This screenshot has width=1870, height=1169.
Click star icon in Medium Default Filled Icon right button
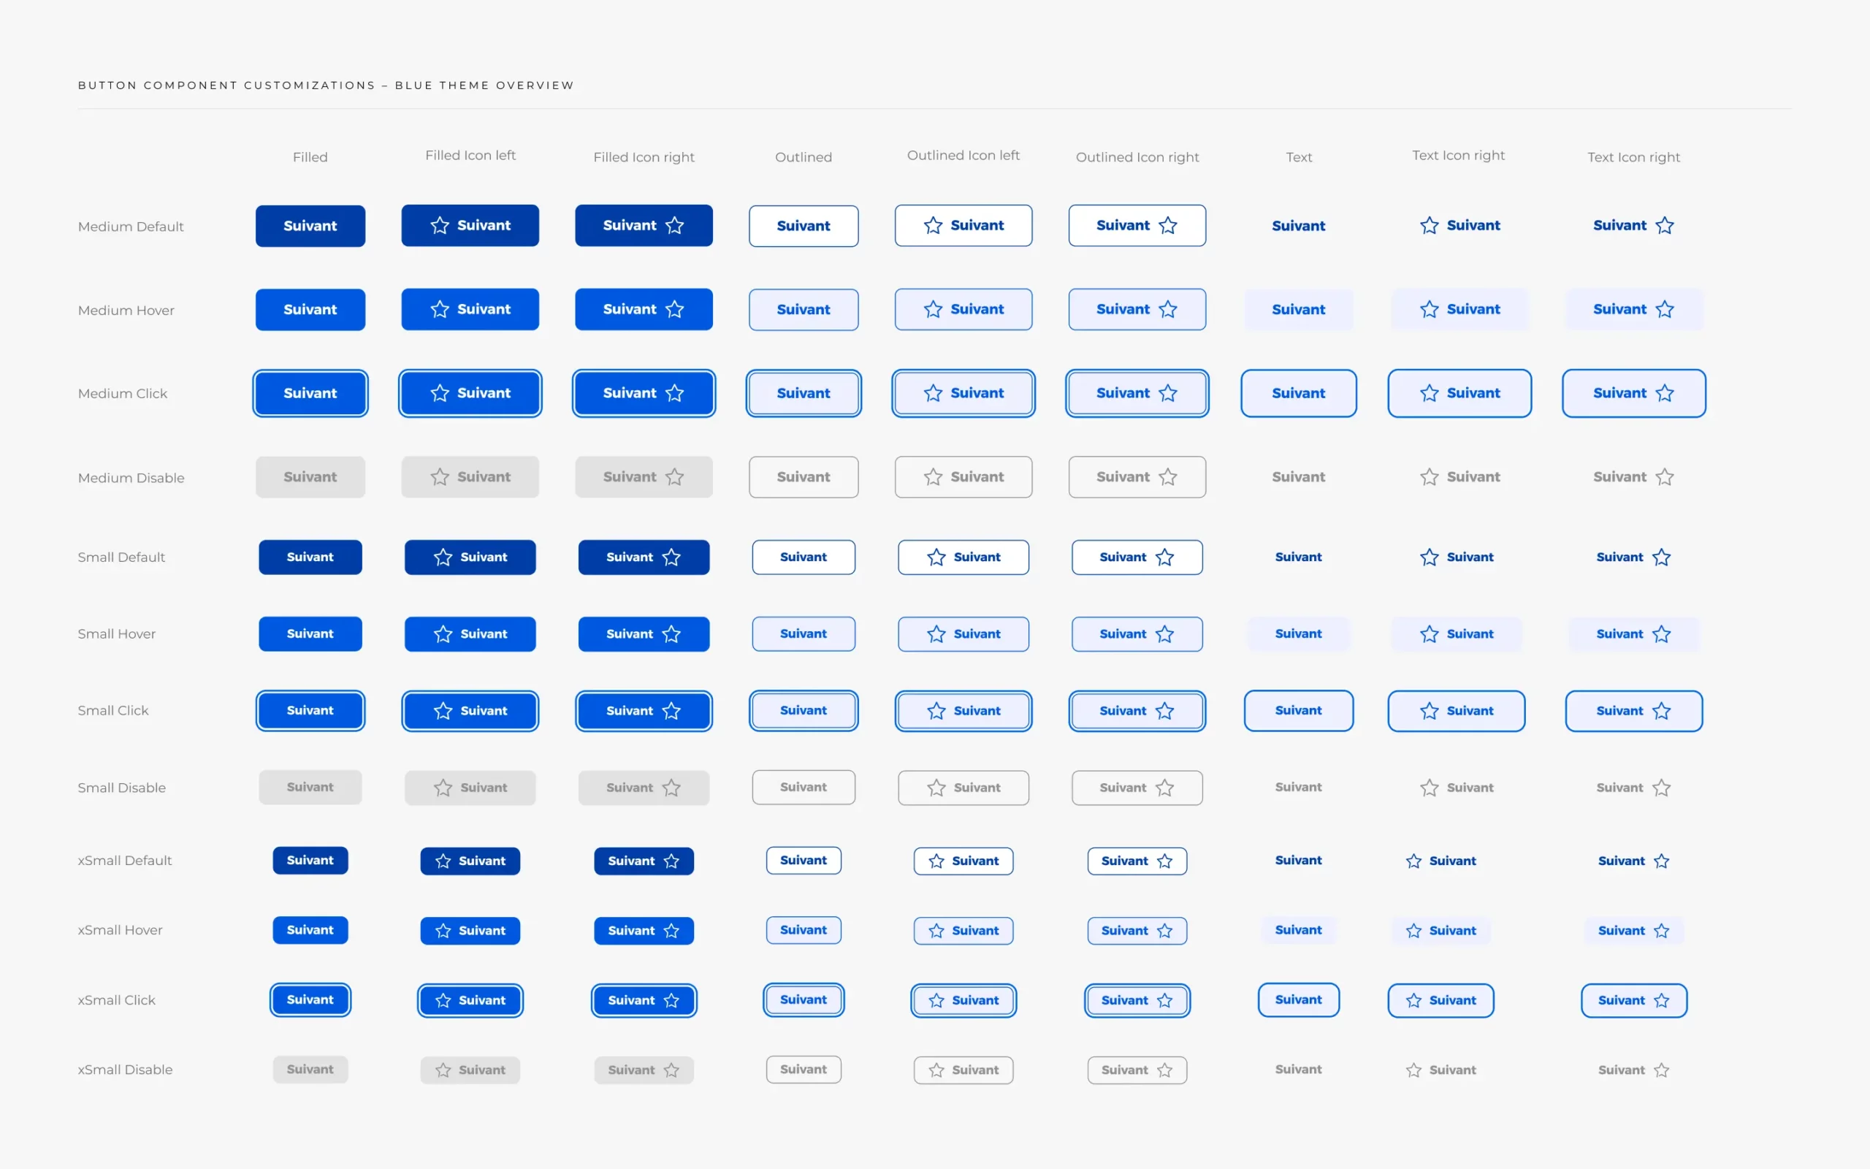pyautogui.click(x=675, y=225)
